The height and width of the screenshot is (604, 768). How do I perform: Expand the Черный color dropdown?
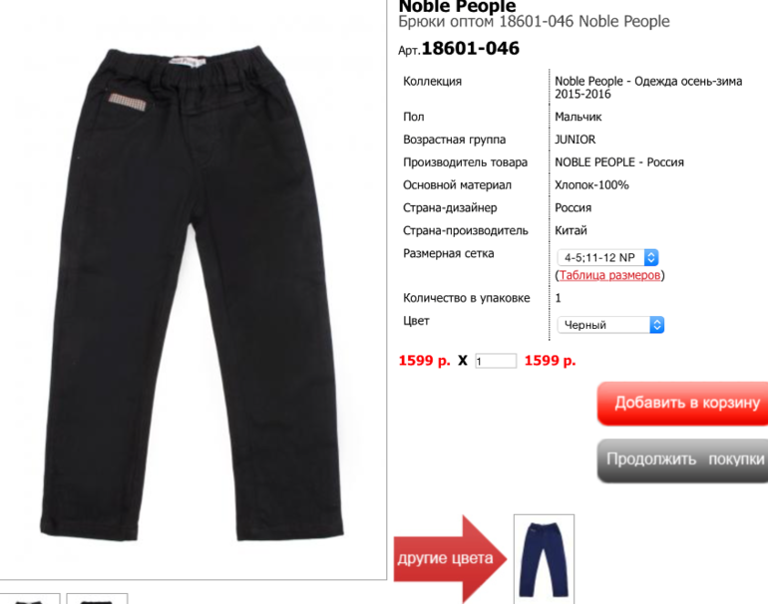pos(610,325)
